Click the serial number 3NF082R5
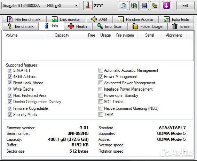The image size is (197, 161). [x=78, y=133]
